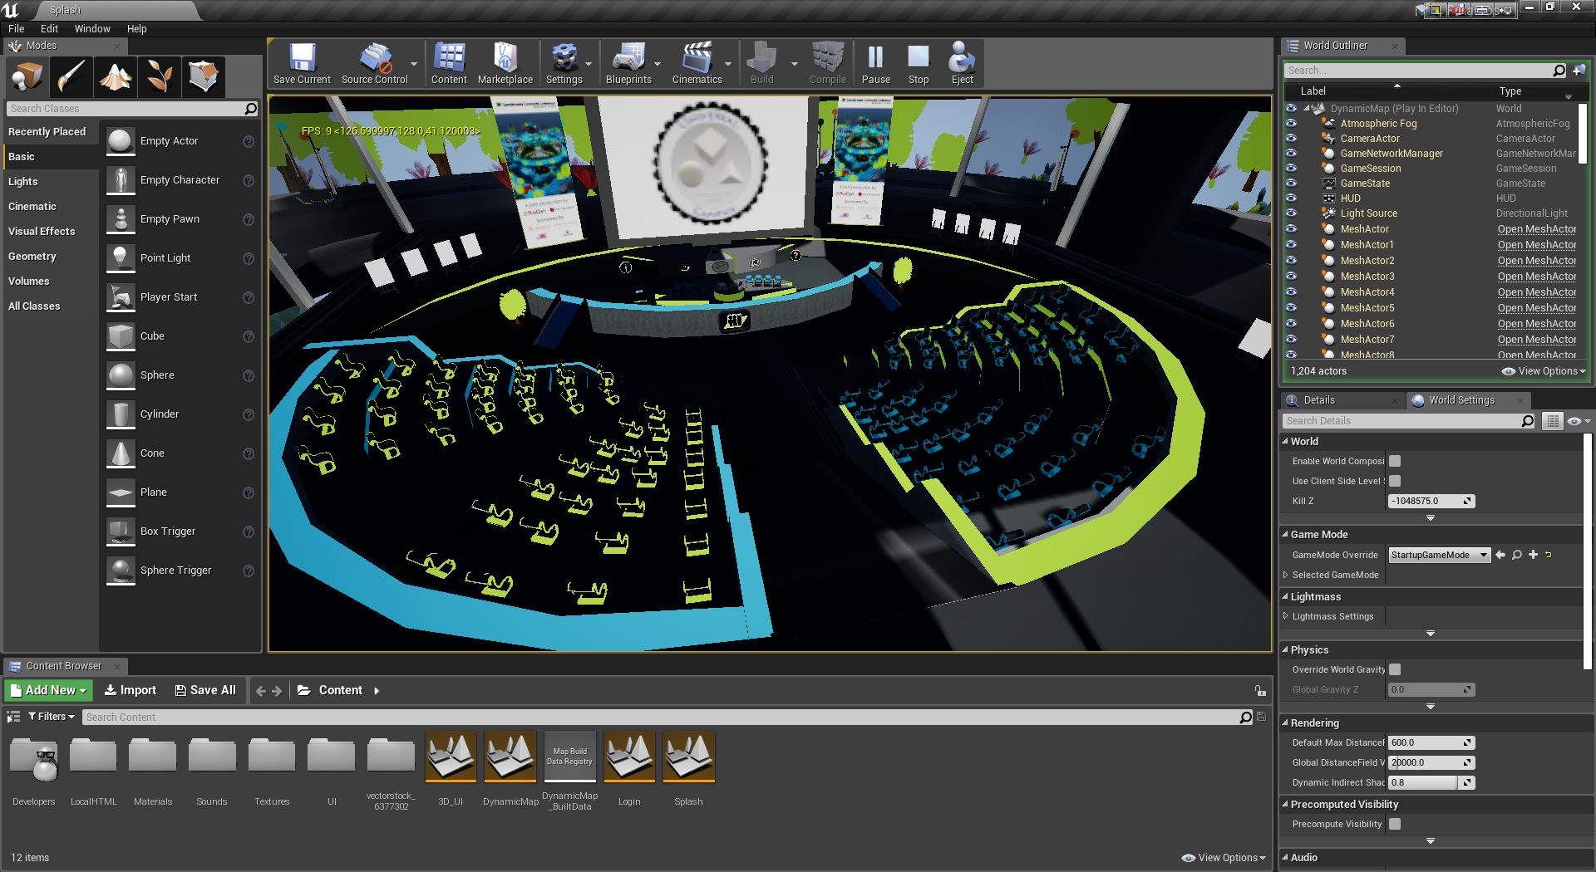The image size is (1596, 872).
Task: Open the Cinematics toolbar icon
Action: pyautogui.click(x=697, y=63)
